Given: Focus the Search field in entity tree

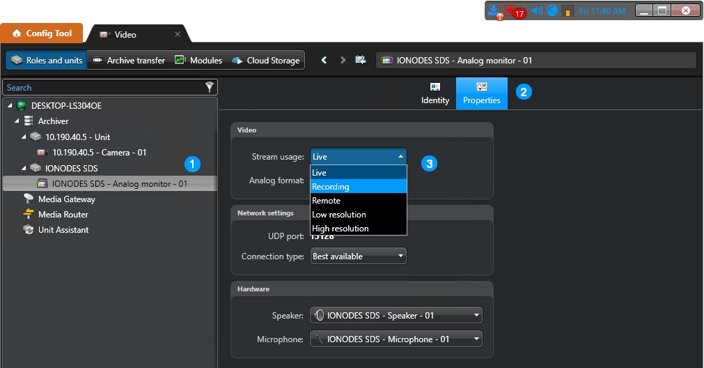Looking at the screenshot, I should pyautogui.click(x=103, y=88).
